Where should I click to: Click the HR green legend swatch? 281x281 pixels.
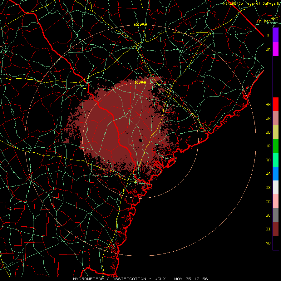pyautogui.click(x=276, y=146)
